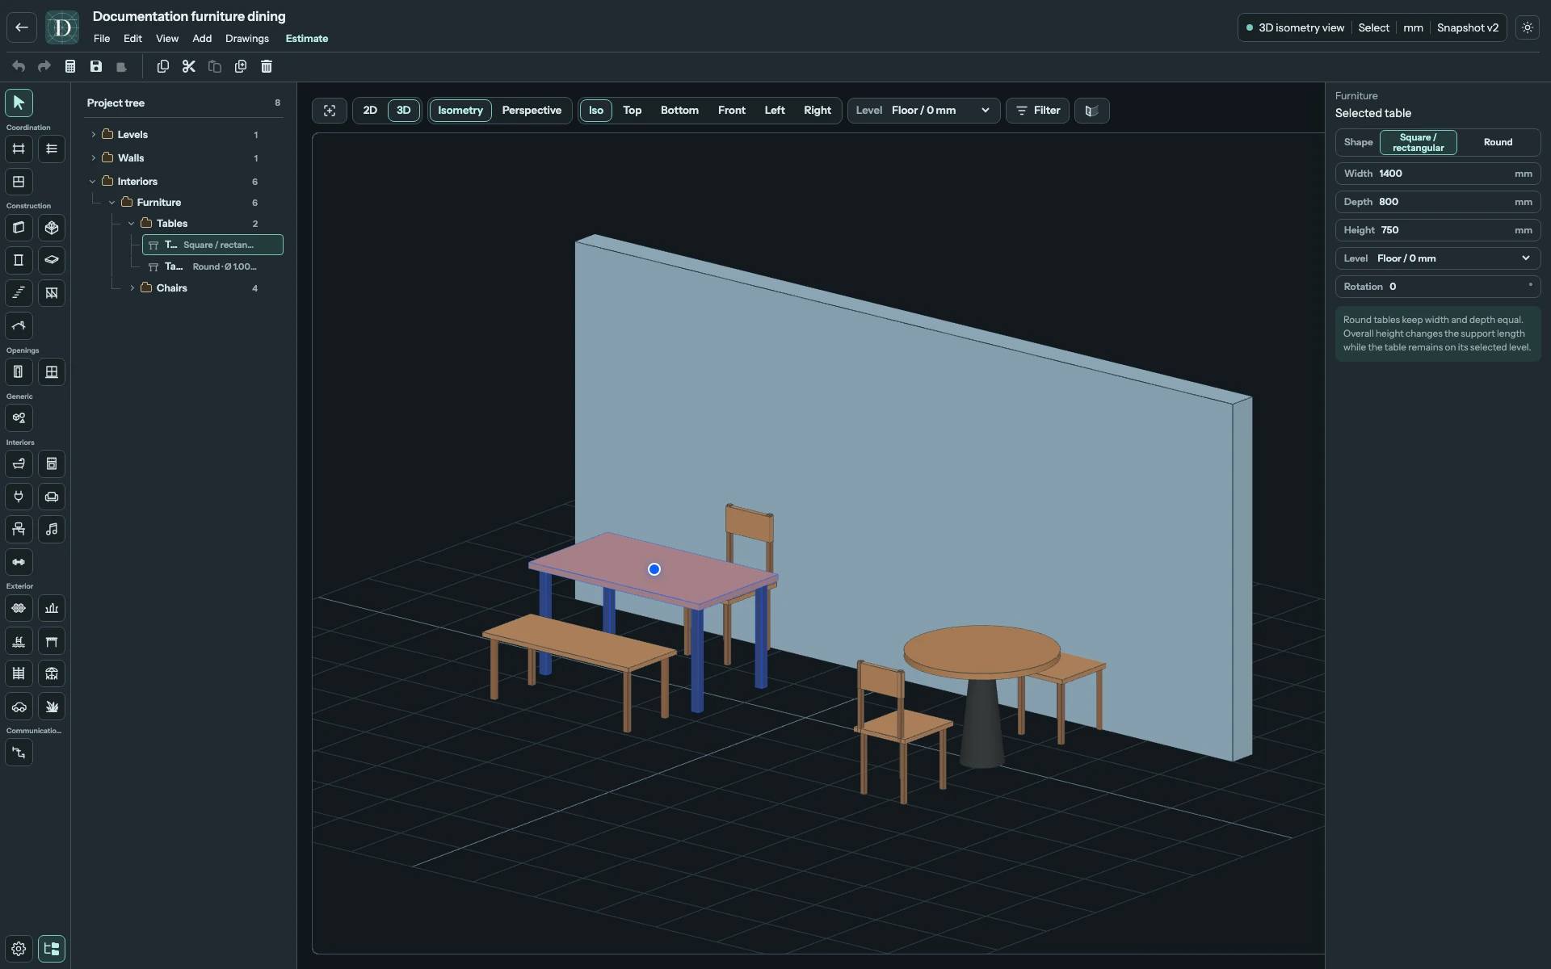The width and height of the screenshot is (1551, 969).
Task: Select the sofa furniture tool
Action: (52, 497)
